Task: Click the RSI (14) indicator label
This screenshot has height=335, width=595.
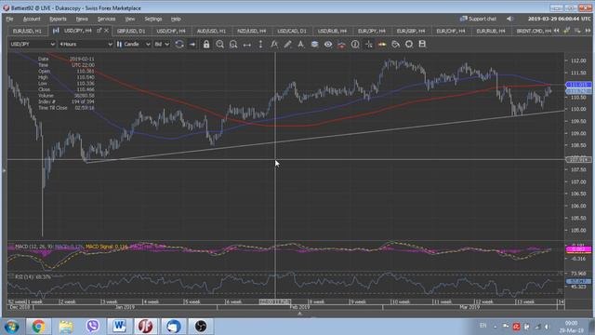Action: (x=33, y=277)
